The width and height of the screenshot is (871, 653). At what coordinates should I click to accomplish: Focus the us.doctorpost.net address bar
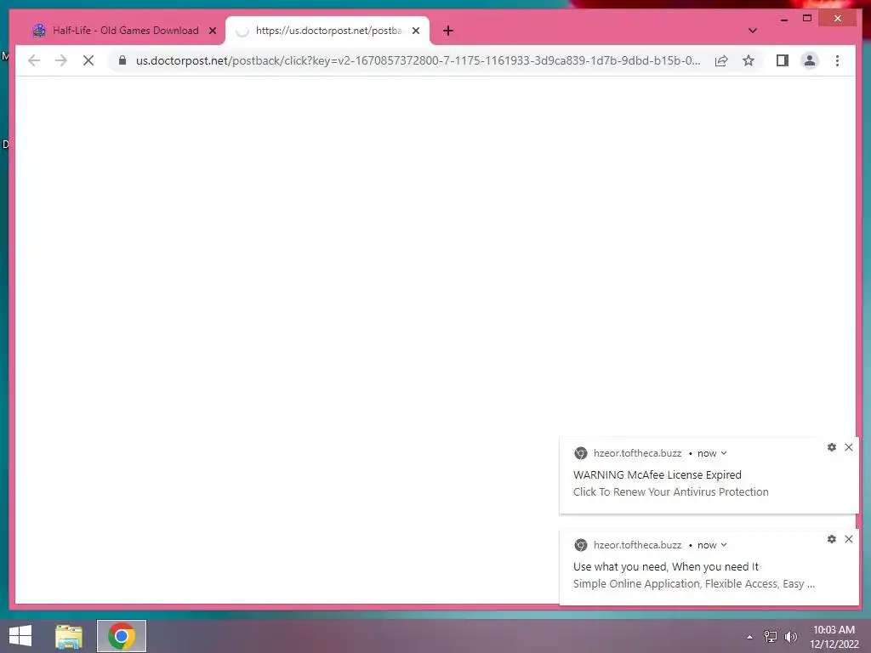(418, 60)
